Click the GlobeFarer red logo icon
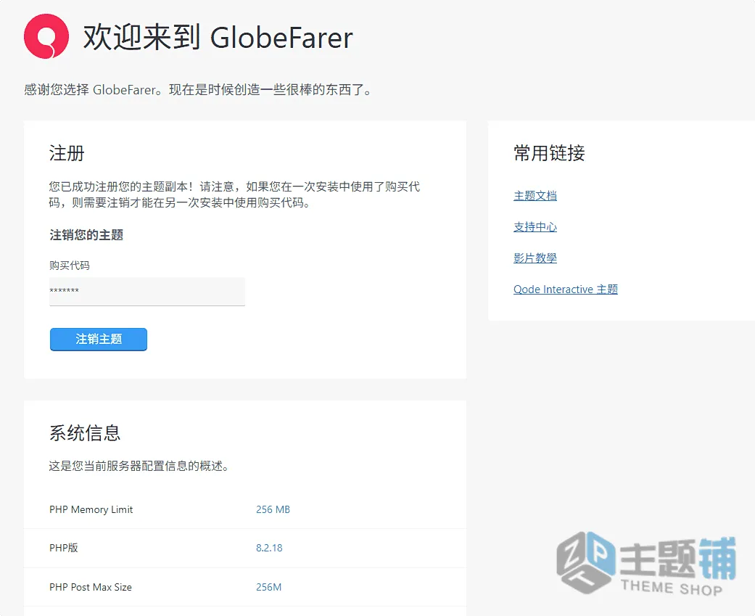Screen dimensions: 755x616 [46, 36]
